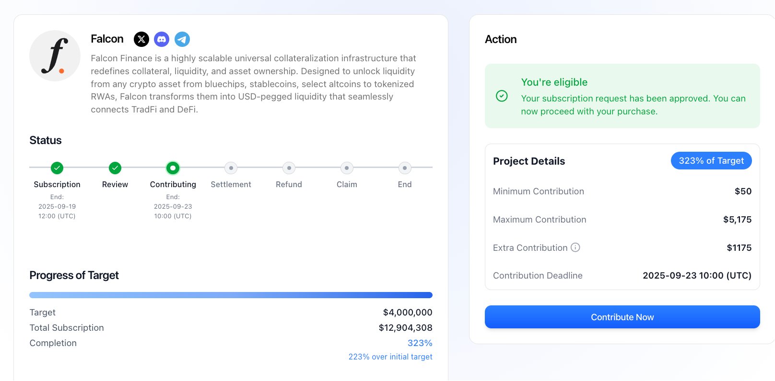Click the eligible checkmark icon
Viewport: 775px width, 381px height.
[502, 96]
